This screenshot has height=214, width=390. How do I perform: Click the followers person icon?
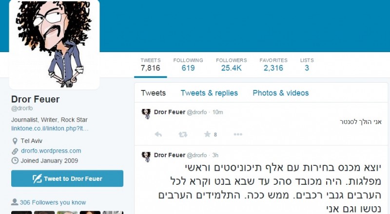pos(15,202)
